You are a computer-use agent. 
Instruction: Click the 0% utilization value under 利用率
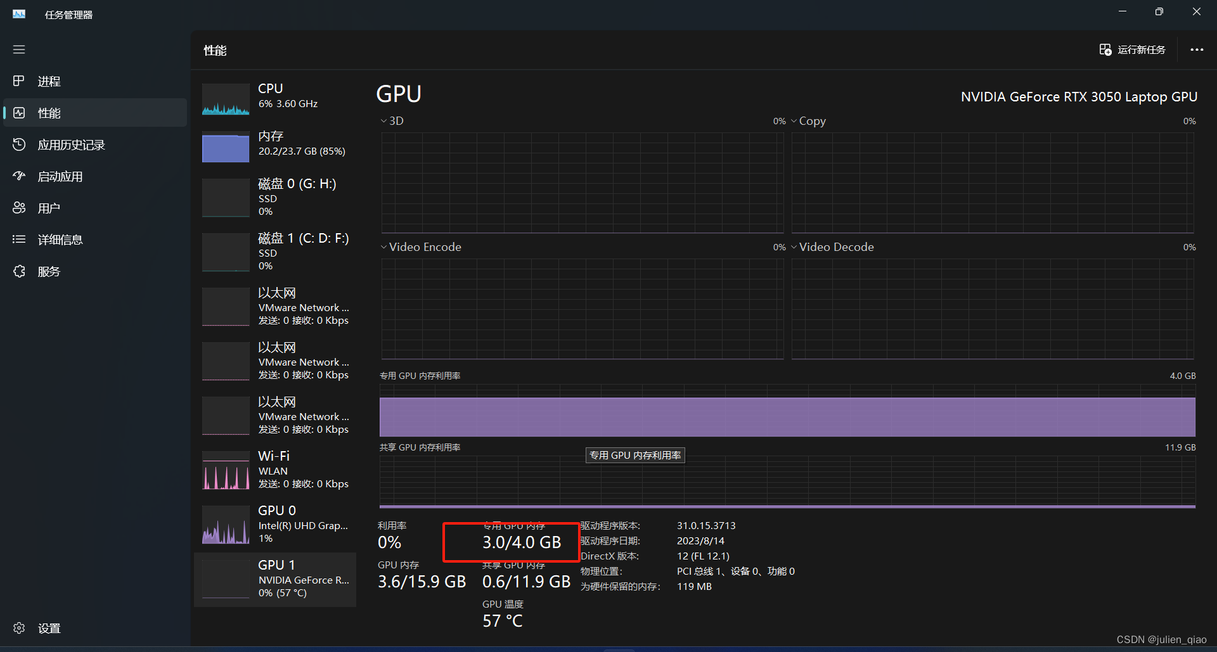tap(390, 542)
